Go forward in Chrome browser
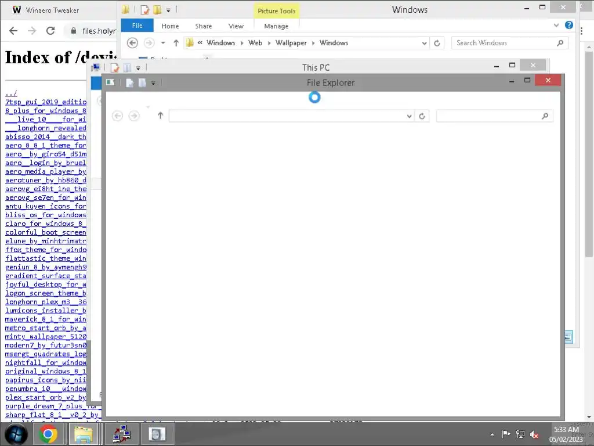The height and width of the screenshot is (446, 594). coord(32,31)
